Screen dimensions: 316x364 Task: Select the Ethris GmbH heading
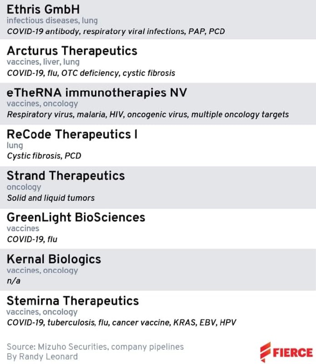pos(43,10)
